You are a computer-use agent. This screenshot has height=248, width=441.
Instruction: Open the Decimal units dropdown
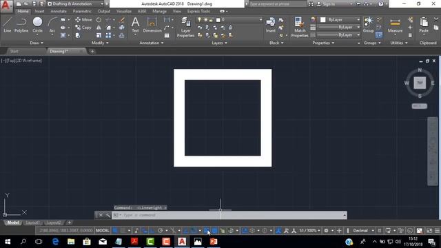(x=363, y=231)
